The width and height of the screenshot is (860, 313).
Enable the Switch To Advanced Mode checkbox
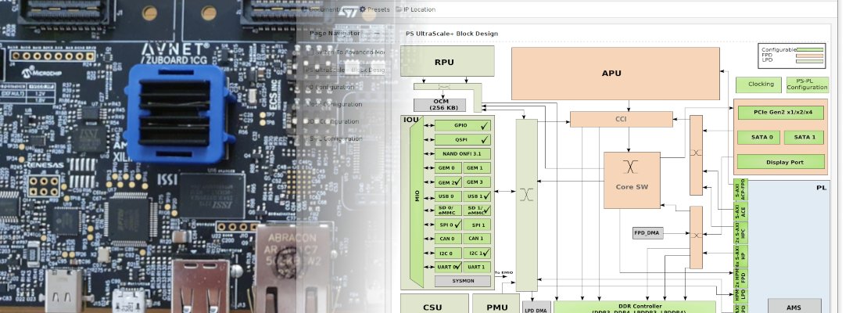310,52
